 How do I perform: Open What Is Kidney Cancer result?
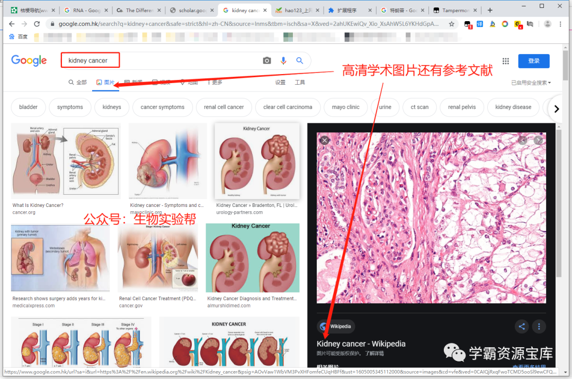click(x=38, y=205)
